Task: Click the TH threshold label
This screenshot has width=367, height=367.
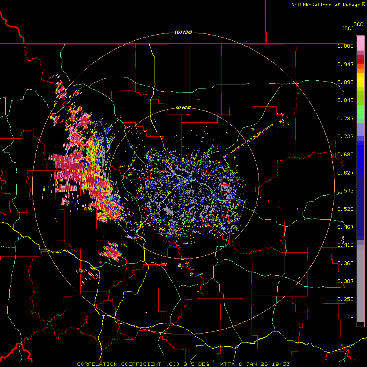Action: point(350,318)
